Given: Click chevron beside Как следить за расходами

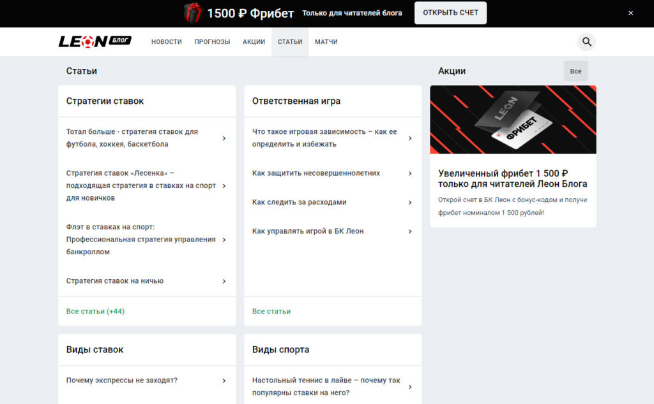Looking at the screenshot, I should pos(410,203).
